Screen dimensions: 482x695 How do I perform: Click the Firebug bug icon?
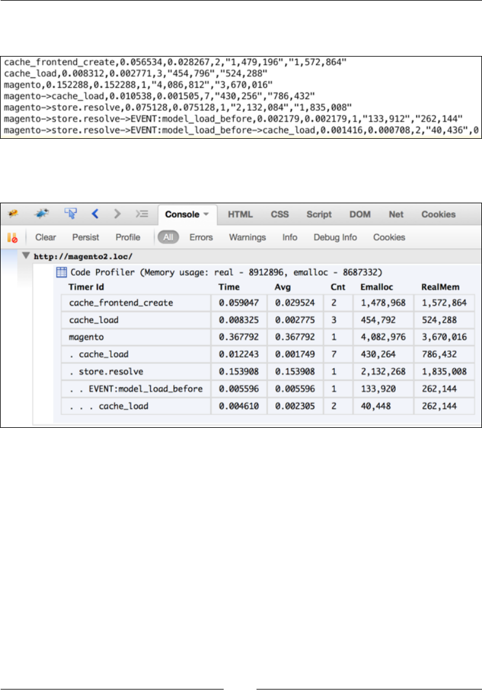coord(13,214)
